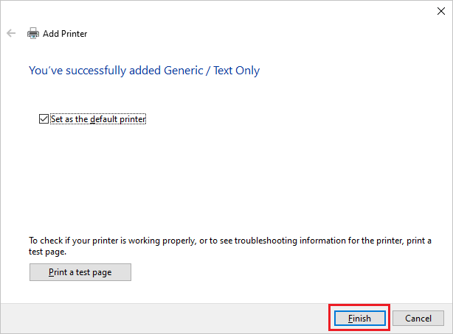Send a test page to the printer

tap(80, 272)
